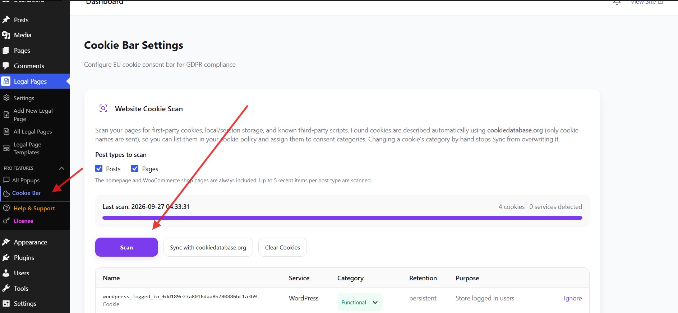Click the purple scan progress bar
The height and width of the screenshot is (313, 678).
pyautogui.click(x=342, y=218)
